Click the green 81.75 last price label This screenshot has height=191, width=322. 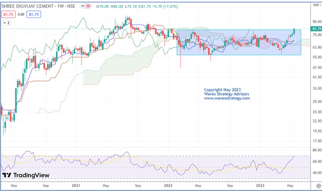coord(316,29)
